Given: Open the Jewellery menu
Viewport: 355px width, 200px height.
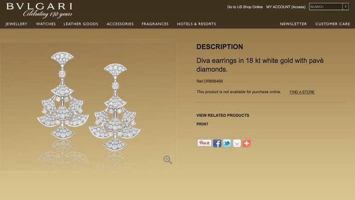Looking at the screenshot, I should (x=16, y=24).
